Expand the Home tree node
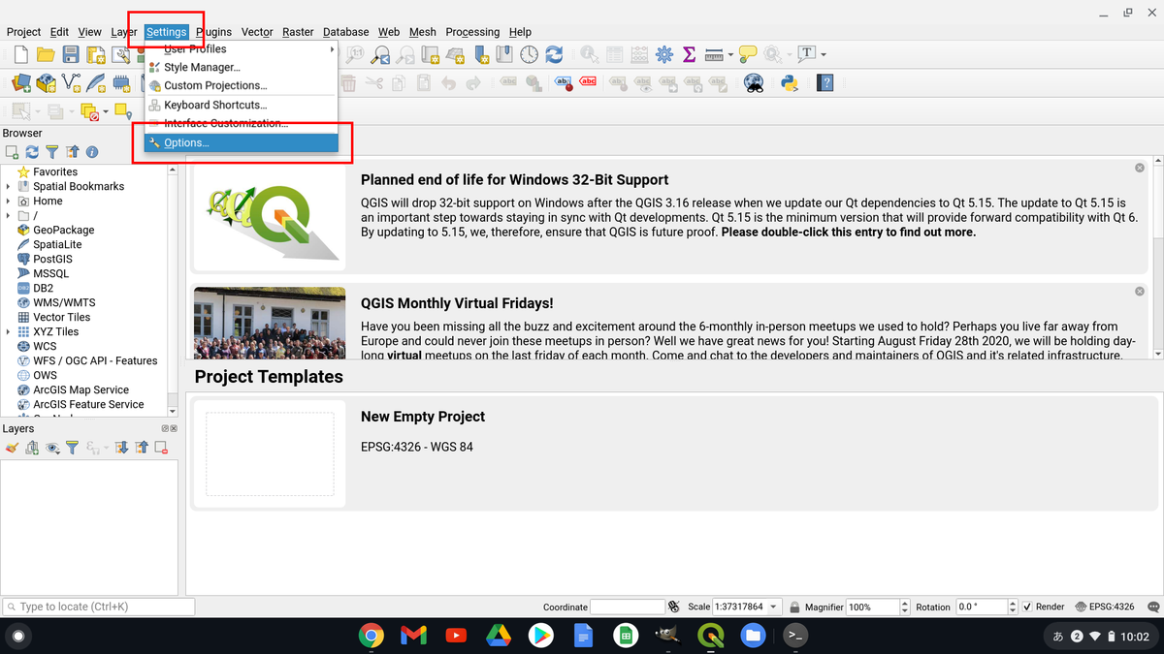The image size is (1164, 654). click(9, 201)
